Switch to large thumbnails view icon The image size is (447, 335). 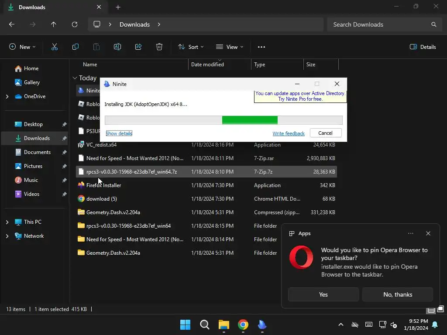(x=440, y=309)
